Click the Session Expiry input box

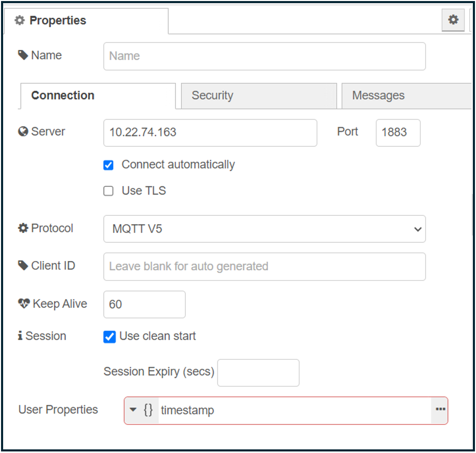pyautogui.click(x=258, y=373)
